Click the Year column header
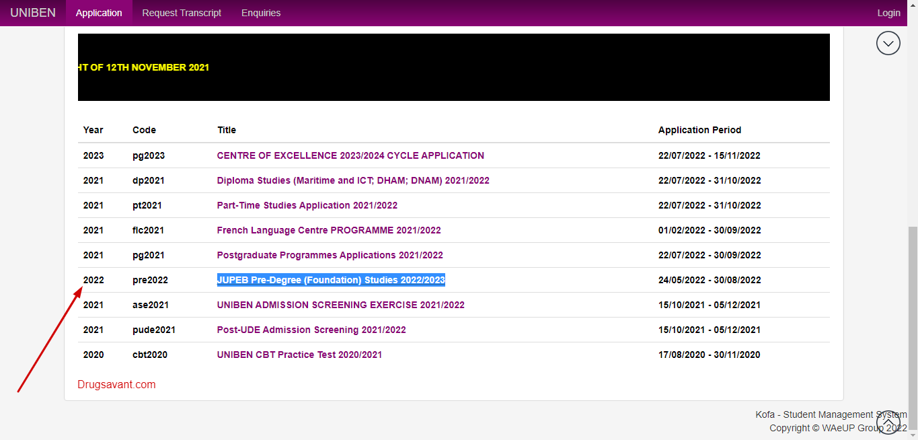Image resolution: width=918 pixels, height=440 pixels. (93, 130)
